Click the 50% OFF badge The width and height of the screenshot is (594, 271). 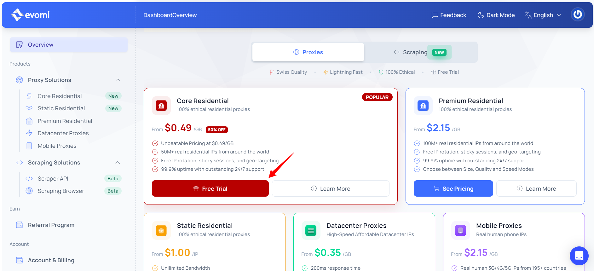point(217,130)
